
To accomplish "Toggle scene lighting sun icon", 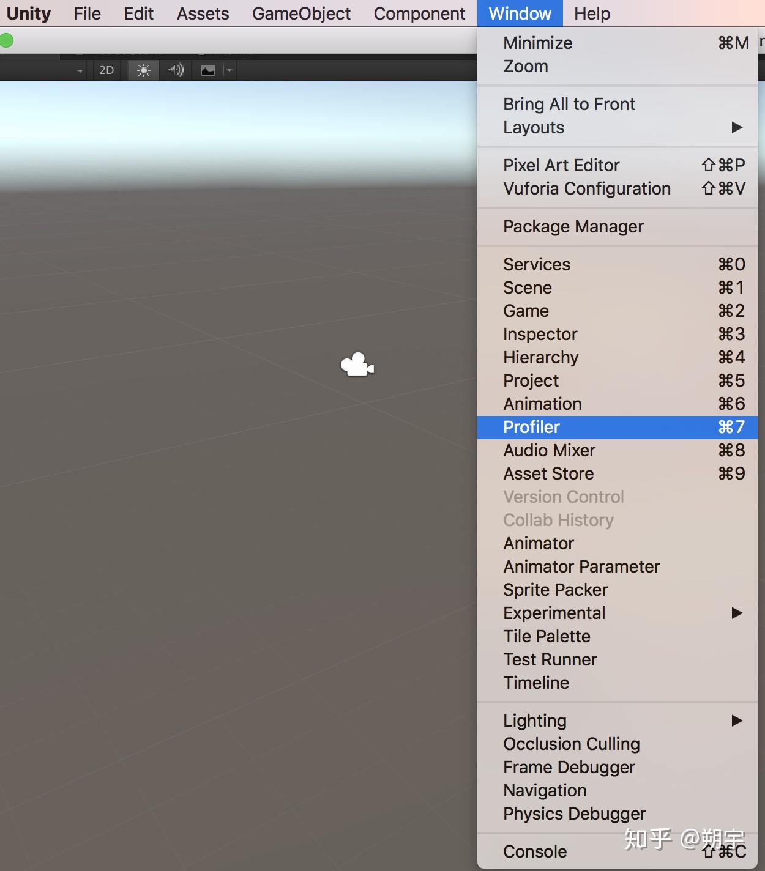I will [x=144, y=70].
